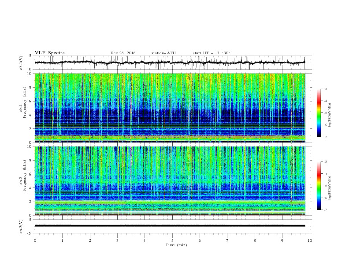Click the "5" tick on the time axis
This screenshot has height=270, width=349.
pos(172,240)
